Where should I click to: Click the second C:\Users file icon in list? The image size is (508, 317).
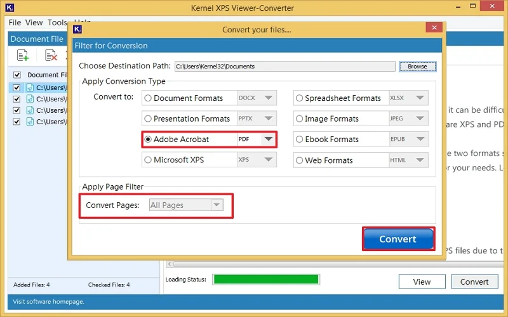30,99
